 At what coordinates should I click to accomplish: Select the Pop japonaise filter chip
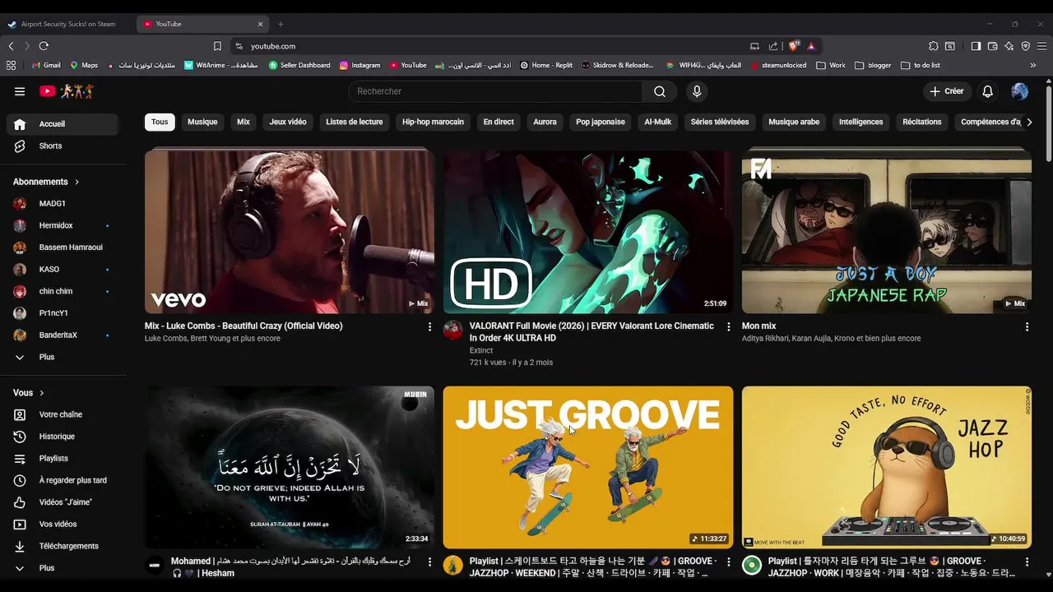pyautogui.click(x=601, y=122)
